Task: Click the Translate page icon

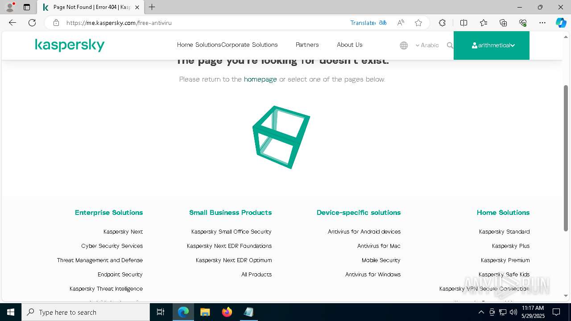Action: pyautogui.click(x=383, y=23)
